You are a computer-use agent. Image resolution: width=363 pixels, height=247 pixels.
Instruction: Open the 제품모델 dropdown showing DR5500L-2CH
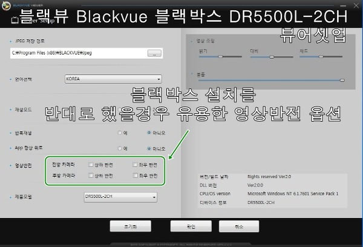coord(120,197)
